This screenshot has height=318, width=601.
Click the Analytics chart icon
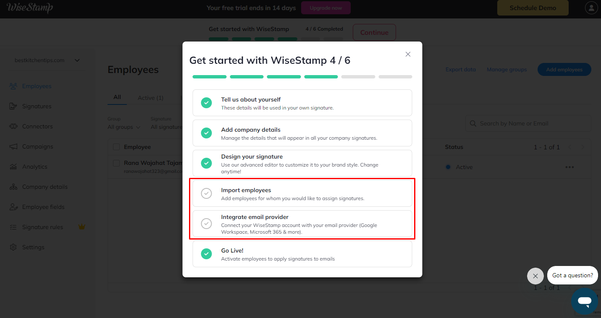pos(13,167)
